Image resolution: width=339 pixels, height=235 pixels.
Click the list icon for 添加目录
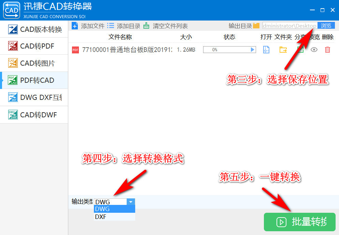coord(111,26)
